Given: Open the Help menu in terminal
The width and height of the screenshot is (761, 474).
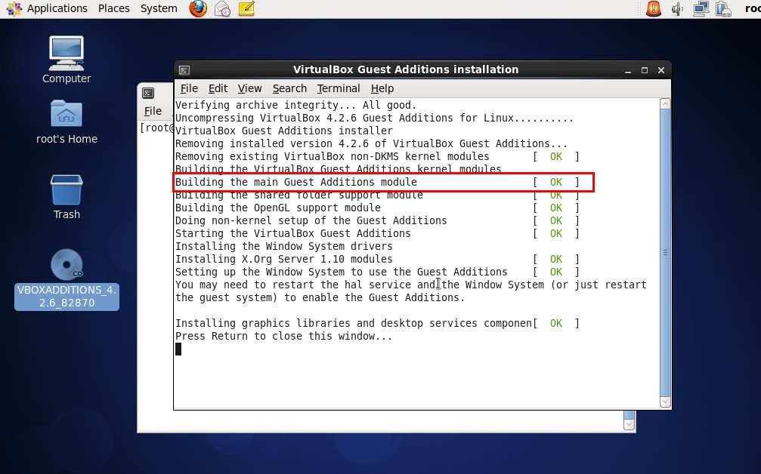Looking at the screenshot, I should (x=382, y=88).
